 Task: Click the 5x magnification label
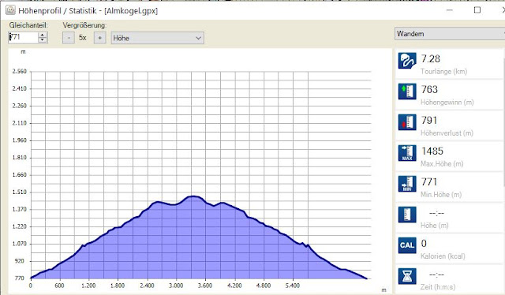(x=83, y=38)
